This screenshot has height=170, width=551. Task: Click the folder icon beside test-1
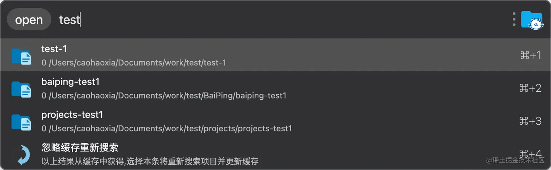(x=21, y=56)
